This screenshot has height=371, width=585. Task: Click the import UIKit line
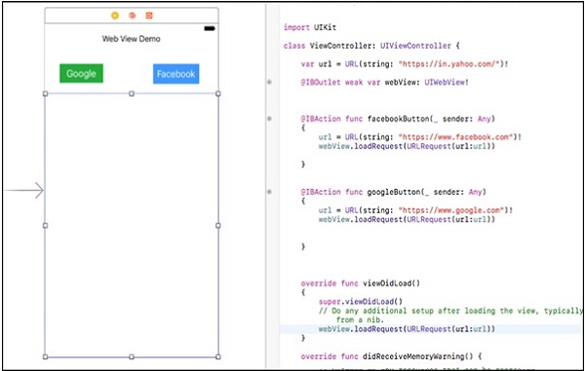point(310,27)
